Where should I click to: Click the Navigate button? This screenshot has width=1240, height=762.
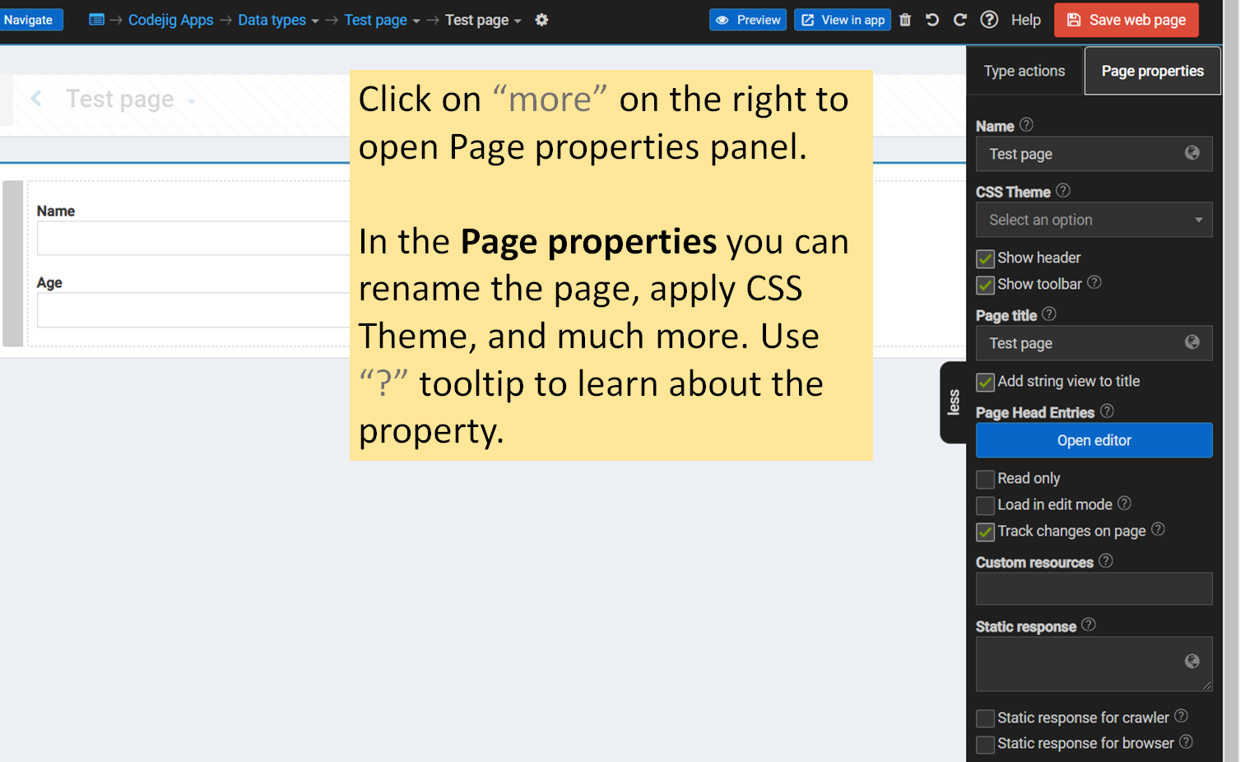pyautogui.click(x=30, y=20)
